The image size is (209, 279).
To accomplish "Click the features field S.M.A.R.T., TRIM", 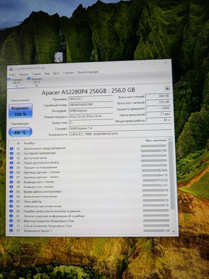I will (x=120, y=134).
